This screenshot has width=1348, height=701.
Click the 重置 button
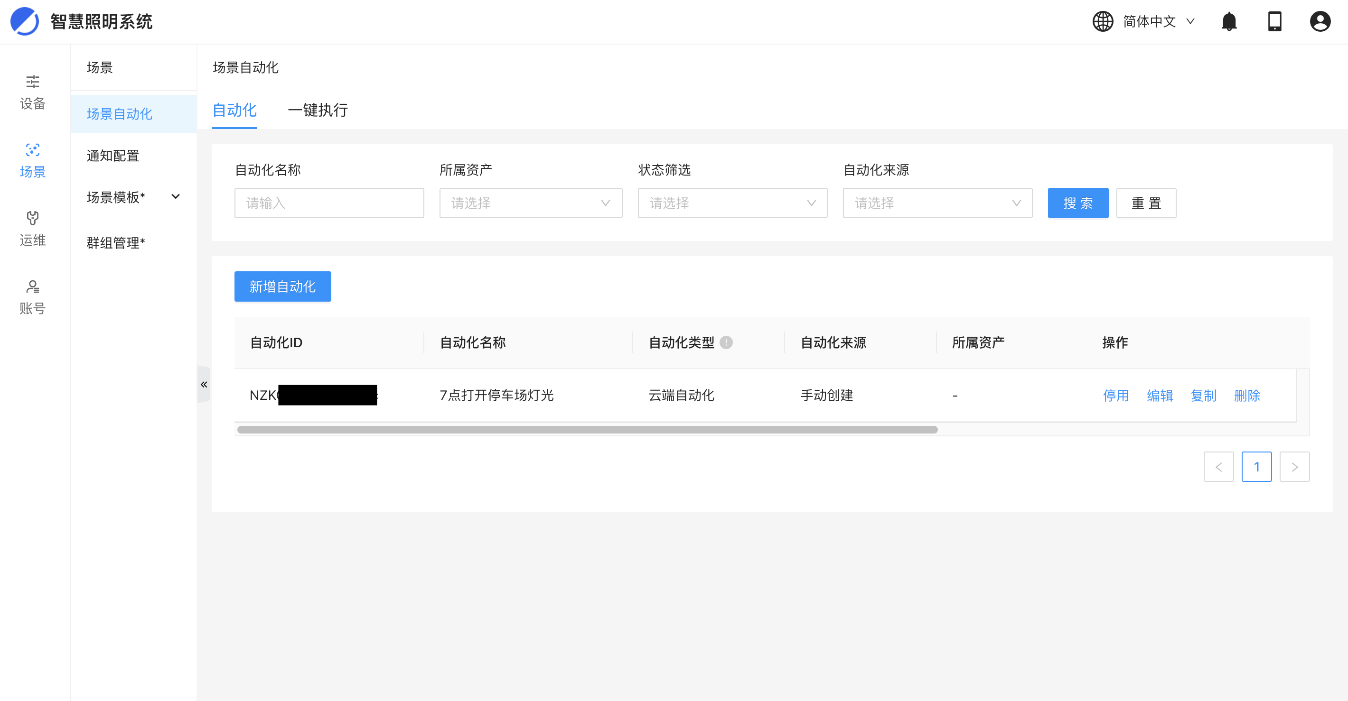point(1146,203)
